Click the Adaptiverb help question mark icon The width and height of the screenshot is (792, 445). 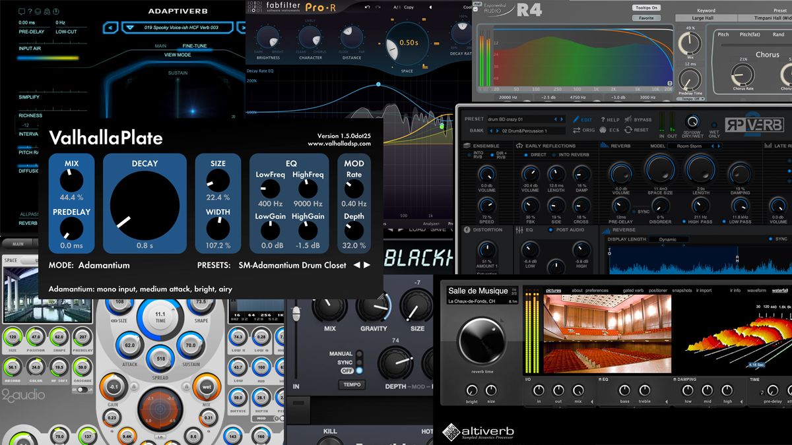(30, 11)
